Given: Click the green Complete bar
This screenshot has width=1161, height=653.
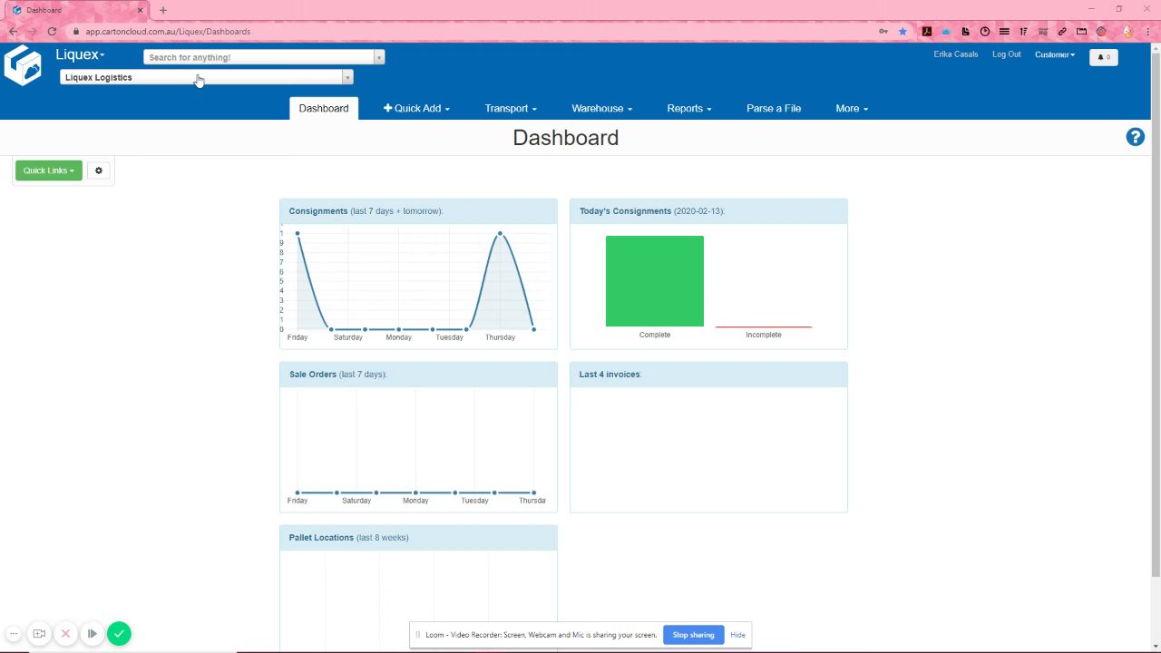Looking at the screenshot, I should 655,281.
